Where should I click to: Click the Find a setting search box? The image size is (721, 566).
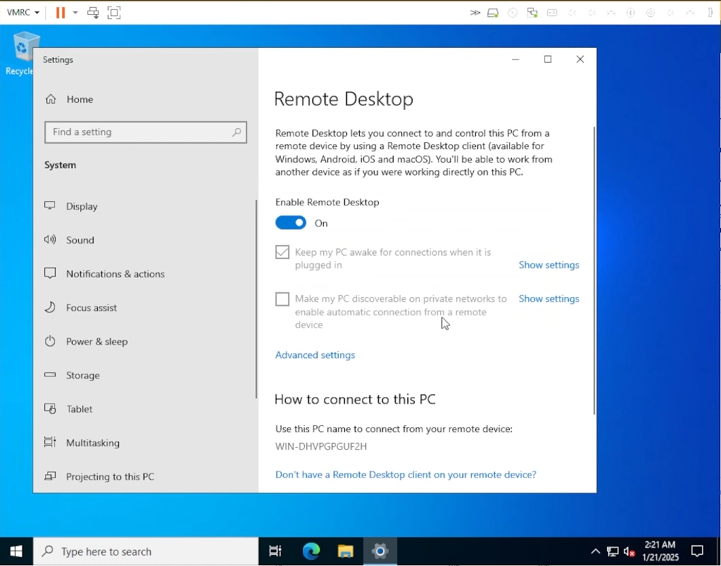(146, 132)
